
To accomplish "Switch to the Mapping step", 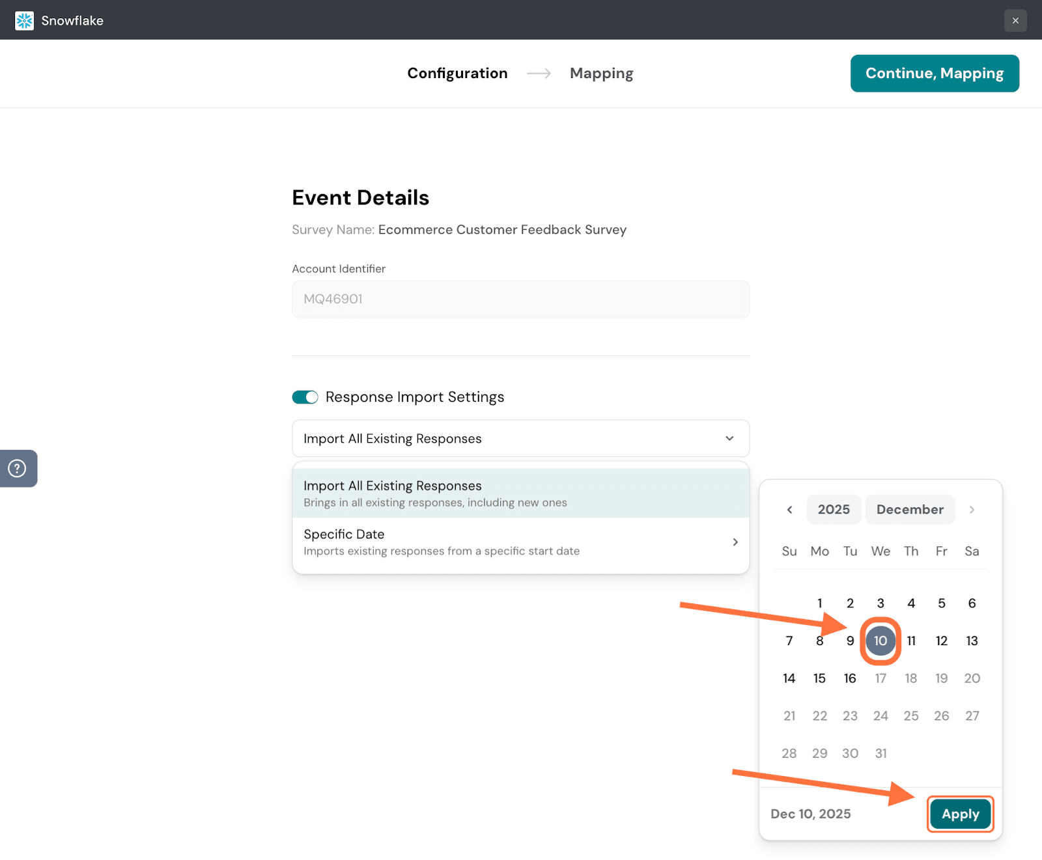I will [x=601, y=74].
